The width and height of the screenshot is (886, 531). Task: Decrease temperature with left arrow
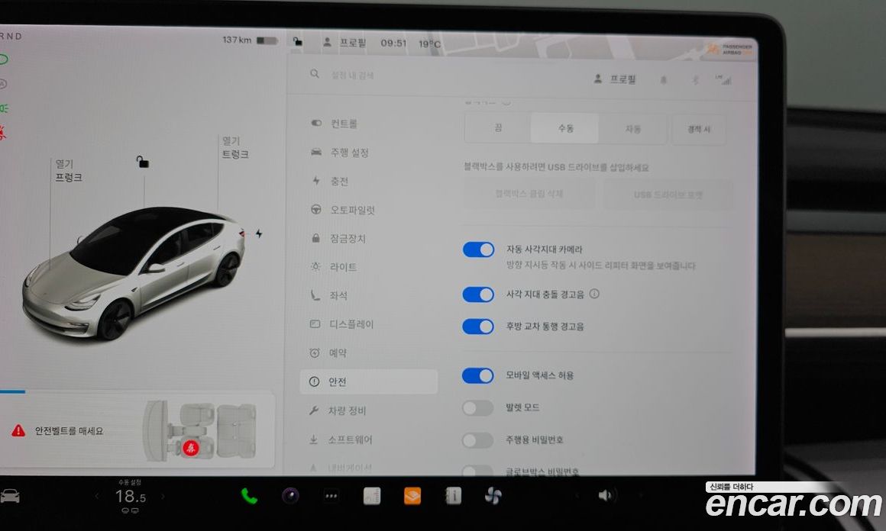pyautogui.click(x=97, y=497)
